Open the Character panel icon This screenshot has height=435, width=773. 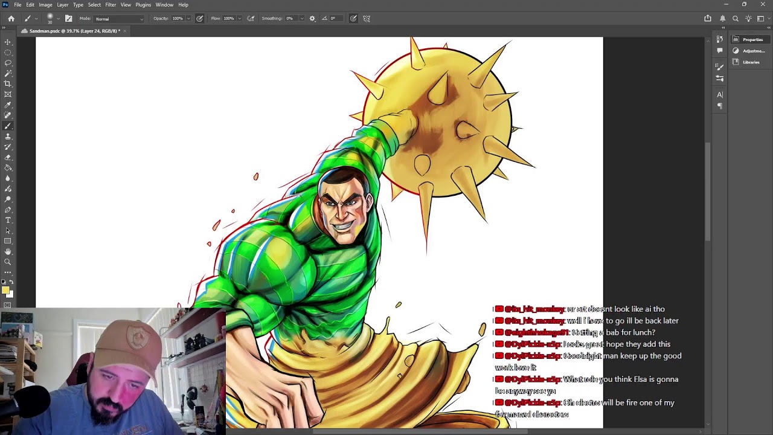720,94
